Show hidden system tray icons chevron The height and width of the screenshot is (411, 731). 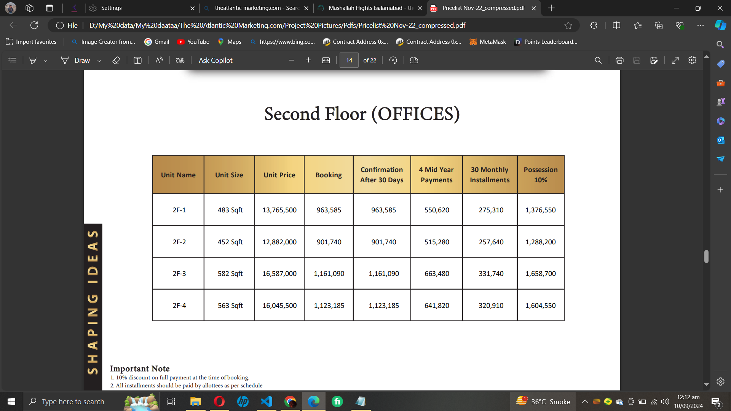click(x=585, y=401)
